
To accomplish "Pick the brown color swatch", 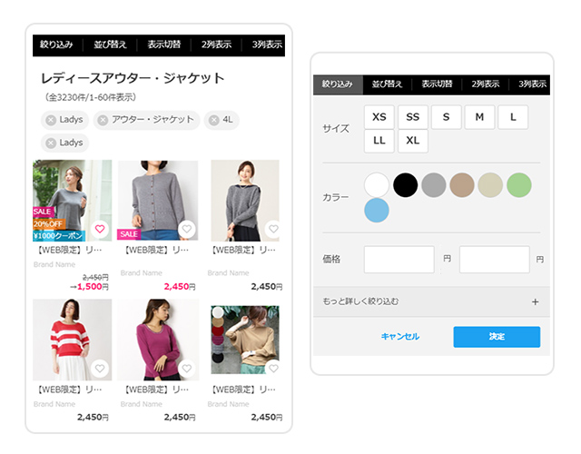I will click(x=462, y=185).
